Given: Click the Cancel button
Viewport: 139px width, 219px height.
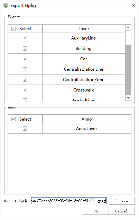Looking at the screenshot, I should tap(122, 211).
